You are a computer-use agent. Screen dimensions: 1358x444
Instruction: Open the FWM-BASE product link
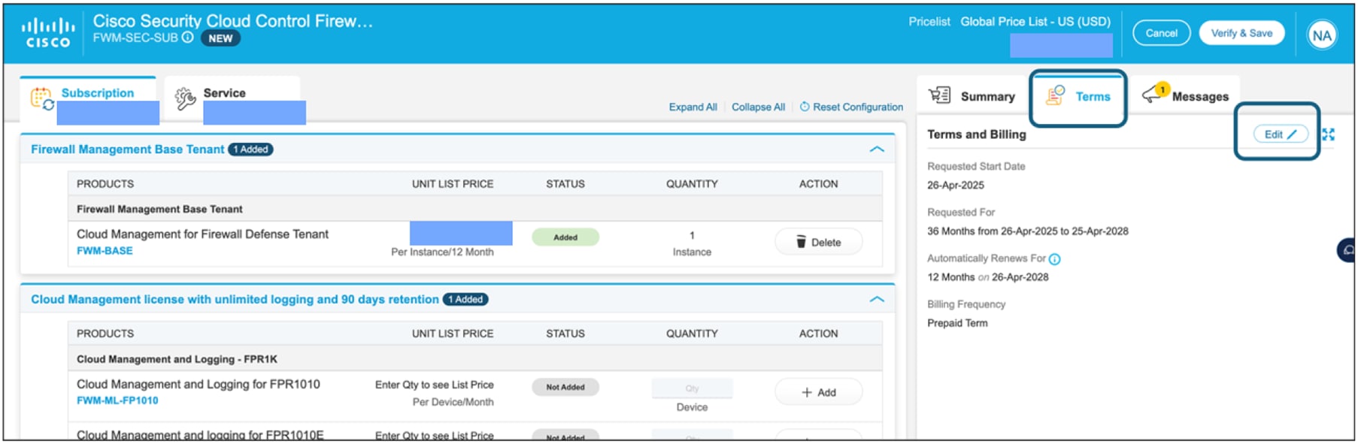tap(105, 251)
